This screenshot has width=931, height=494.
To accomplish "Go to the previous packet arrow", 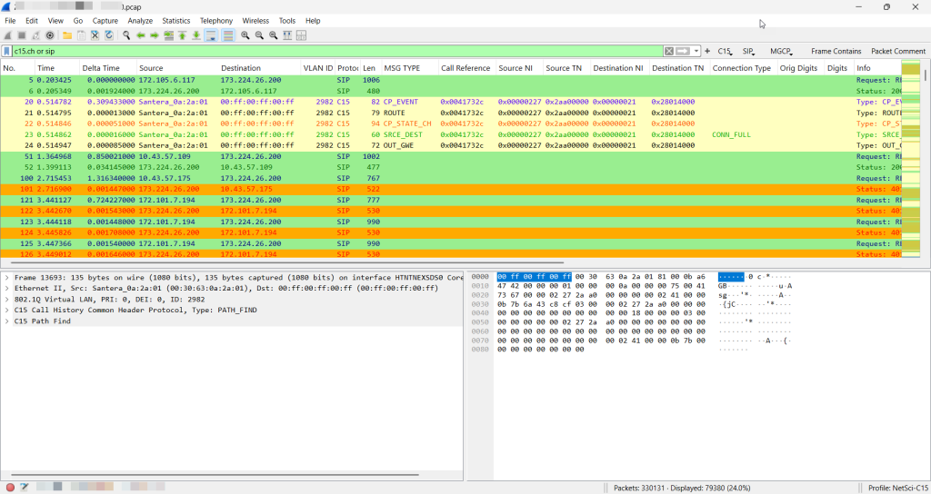I will [x=141, y=35].
